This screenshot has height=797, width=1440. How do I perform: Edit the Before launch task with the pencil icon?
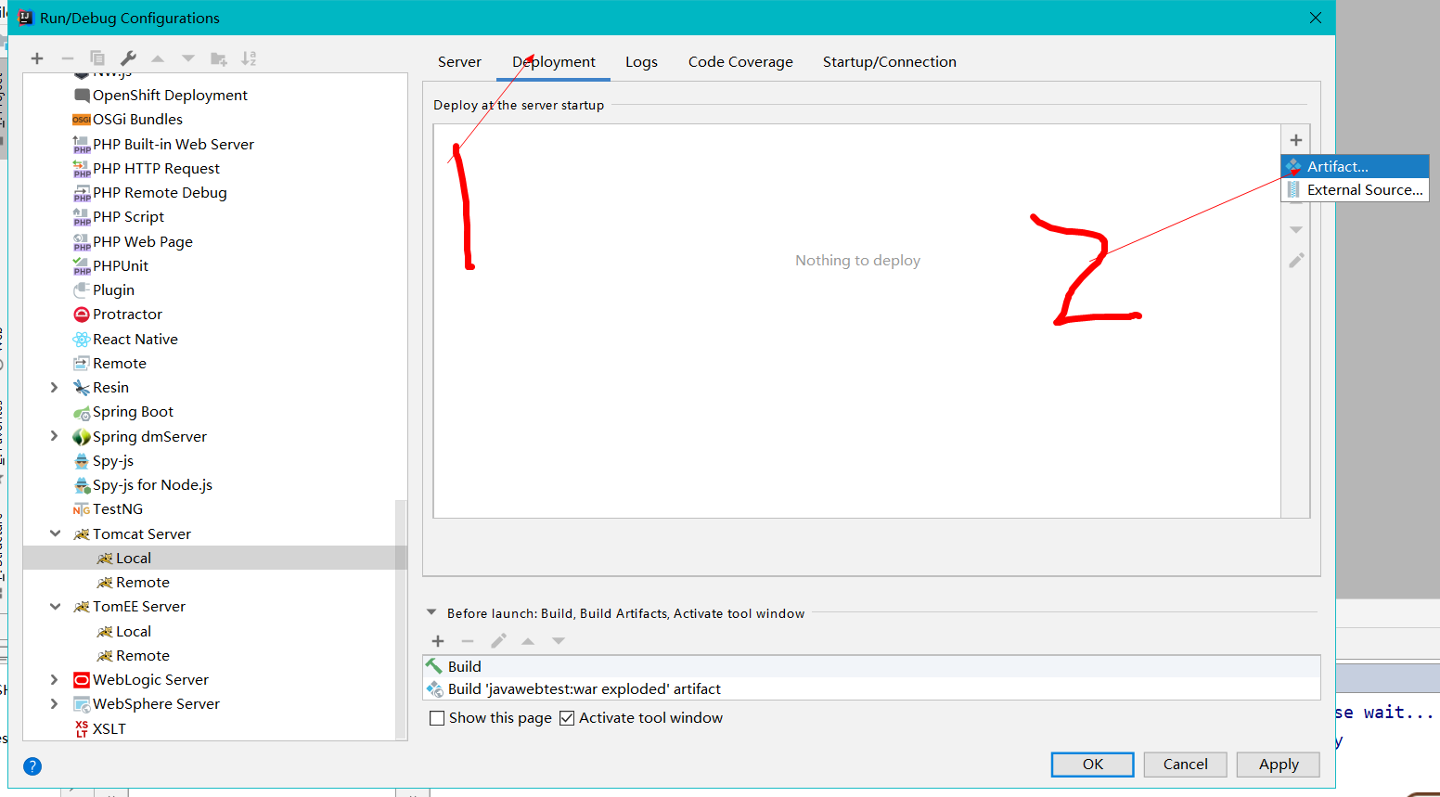point(498,641)
